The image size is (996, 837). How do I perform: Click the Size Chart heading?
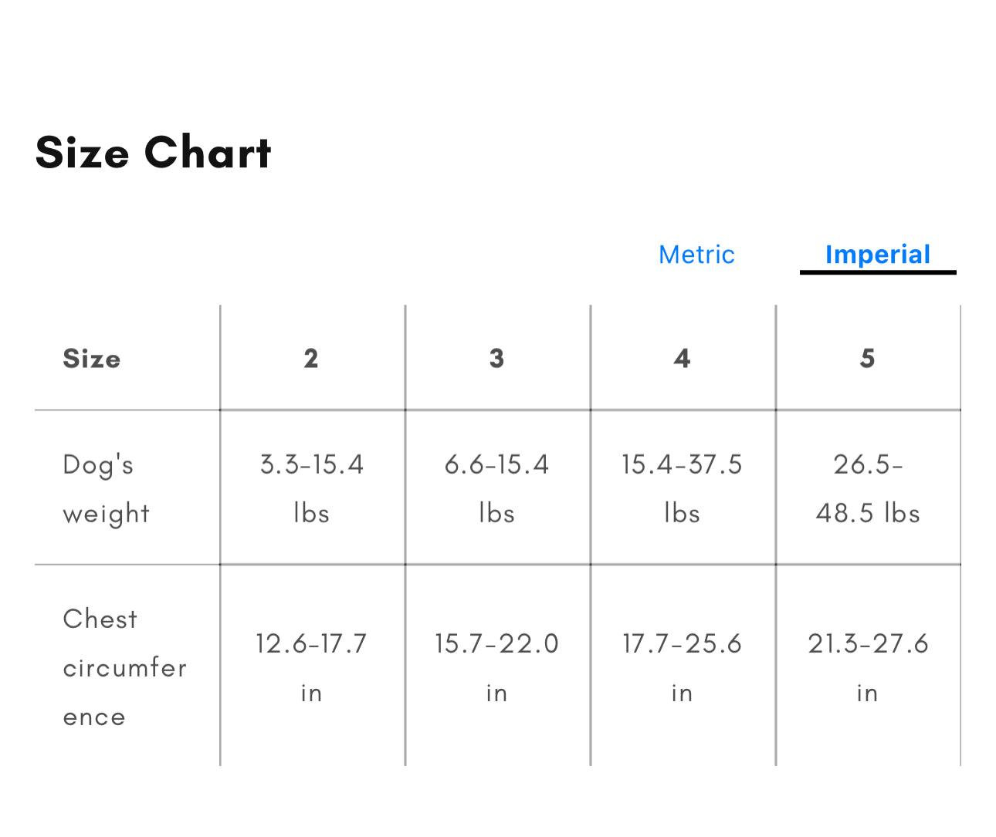pyautogui.click(x=154, y=153)
